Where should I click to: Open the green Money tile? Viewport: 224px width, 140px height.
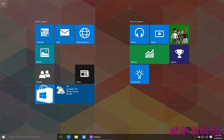coord(150,54)
